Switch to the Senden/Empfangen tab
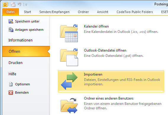The width and height of the screenshot is (168, 115). [54, 12]
